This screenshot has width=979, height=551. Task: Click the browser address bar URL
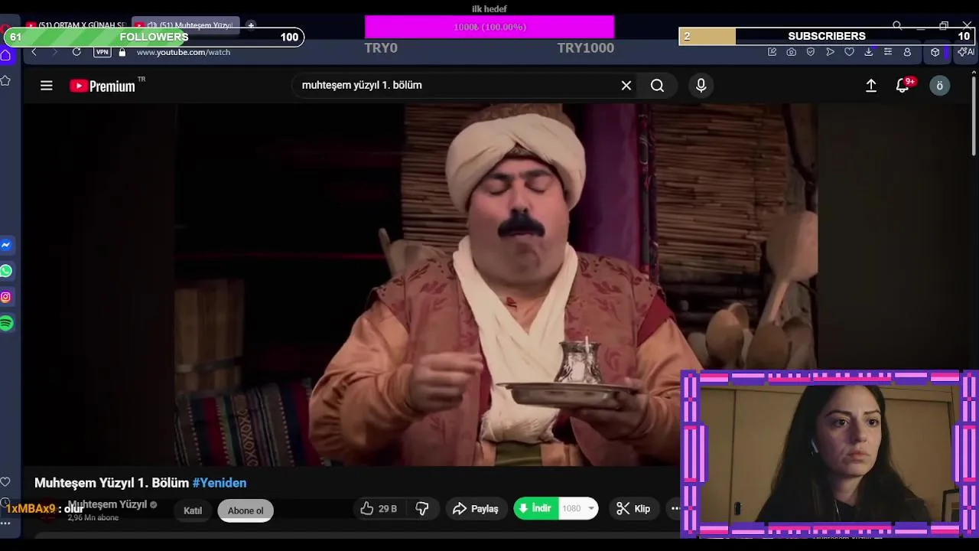[x=183, y=52]
